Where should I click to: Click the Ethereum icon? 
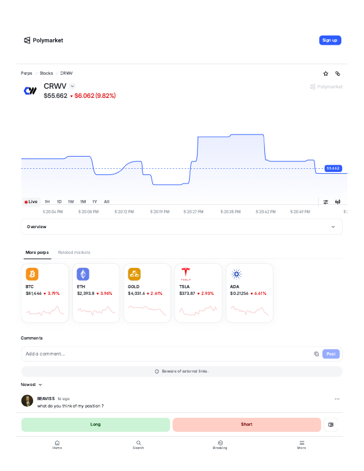pos(83,274)
